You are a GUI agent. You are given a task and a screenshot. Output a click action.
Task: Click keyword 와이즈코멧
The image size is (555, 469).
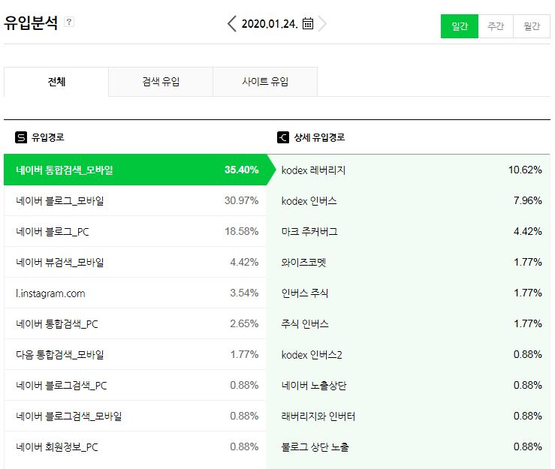click(x=303, y=263)
